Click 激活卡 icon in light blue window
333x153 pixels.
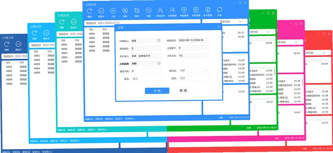click(46, 33)
